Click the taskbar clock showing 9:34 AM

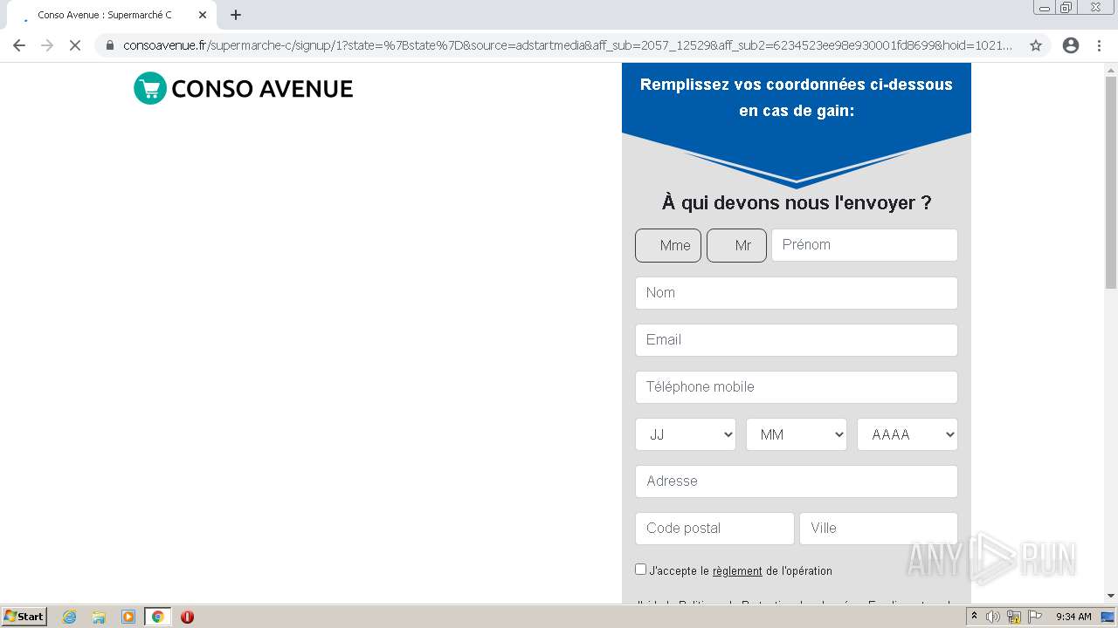coord(1073,617)
